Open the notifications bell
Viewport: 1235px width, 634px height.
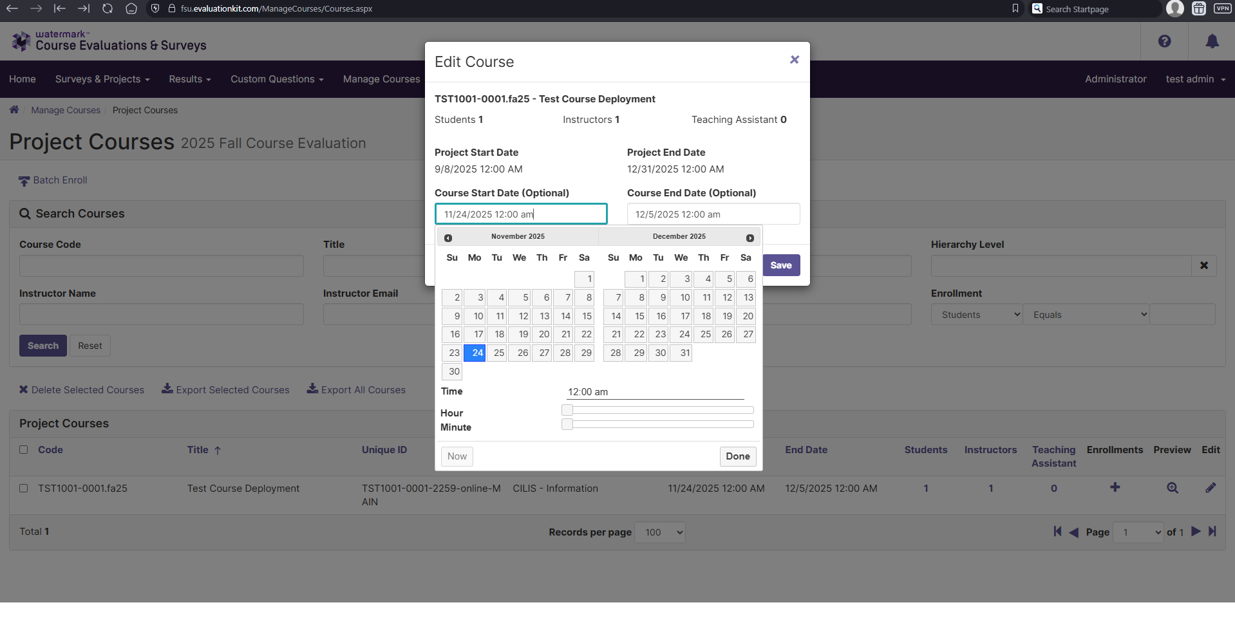pos(1212,41)
